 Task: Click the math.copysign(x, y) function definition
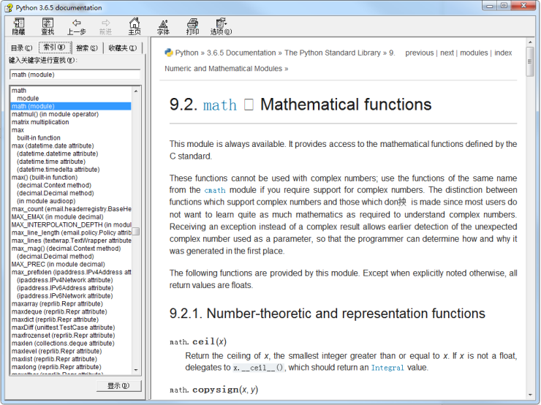(x=214, y=390)
